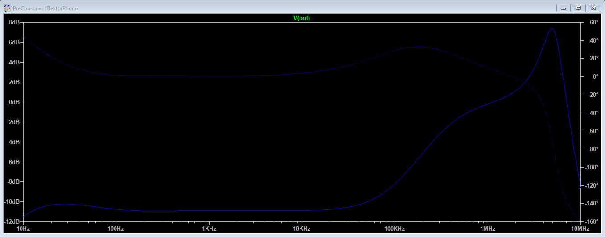Viewport: 605px width, 237px height.
Task: Click the -10dB magnitude axis label
Action: (12, 202)
